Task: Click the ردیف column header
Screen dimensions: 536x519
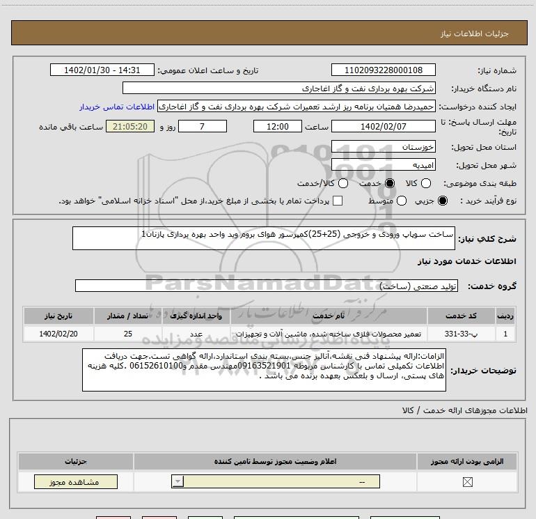Action: click(505, 316)
